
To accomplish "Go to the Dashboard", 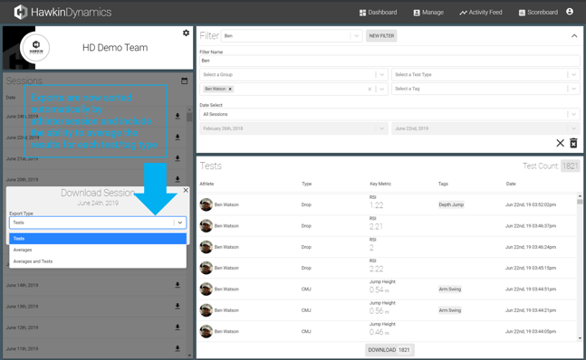I will tap(378, 13).
